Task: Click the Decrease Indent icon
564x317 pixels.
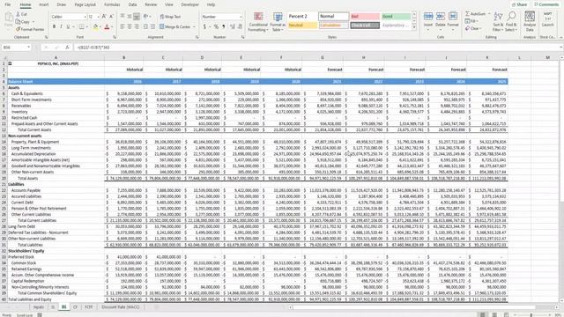Action: click(x=145, y=26)
